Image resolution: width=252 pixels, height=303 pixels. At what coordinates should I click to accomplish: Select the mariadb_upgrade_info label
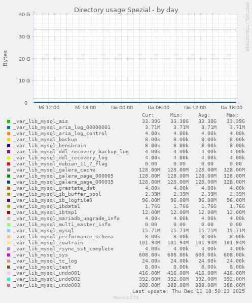pyautogui.click(x=66, y=219)
